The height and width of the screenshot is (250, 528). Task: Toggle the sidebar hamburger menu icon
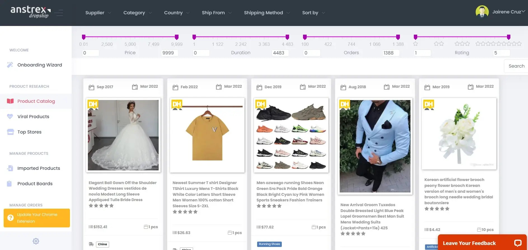coord(58,13)
